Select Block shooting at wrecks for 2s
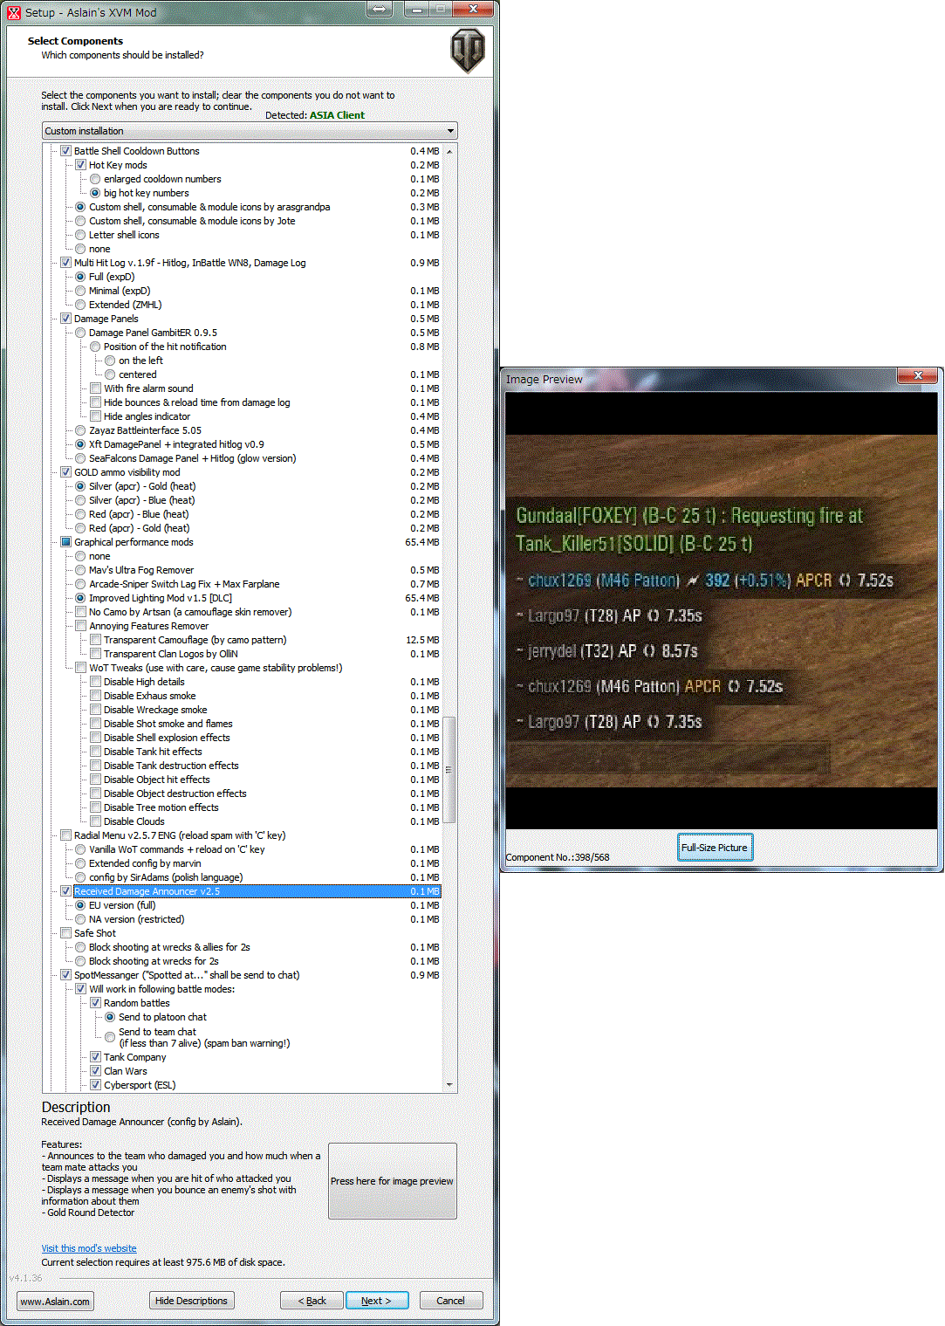The image size is (945, 1326). click(x=80, y=961)
